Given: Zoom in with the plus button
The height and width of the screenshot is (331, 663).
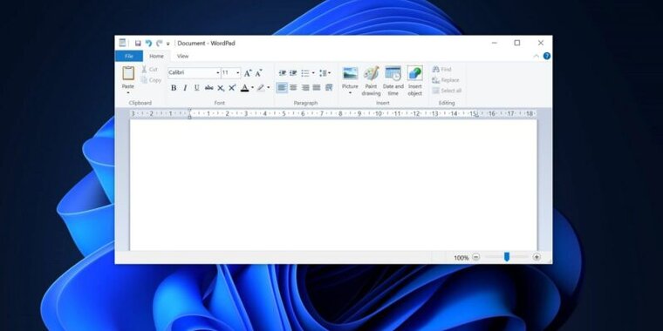Looking at the screenshot, I should [x=537, y=257].
